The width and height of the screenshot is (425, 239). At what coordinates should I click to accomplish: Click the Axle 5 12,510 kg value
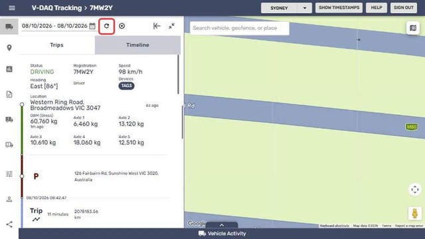131,143
